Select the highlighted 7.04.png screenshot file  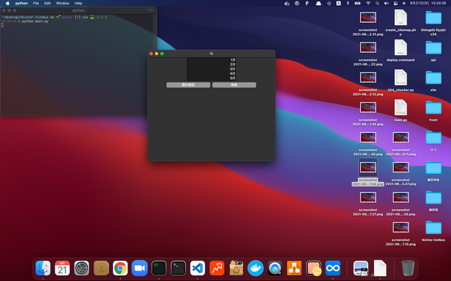point(368,168)
